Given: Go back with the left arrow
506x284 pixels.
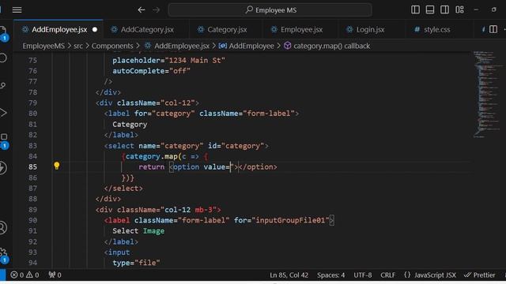Looking at the screenshot, I should (142, 10).
